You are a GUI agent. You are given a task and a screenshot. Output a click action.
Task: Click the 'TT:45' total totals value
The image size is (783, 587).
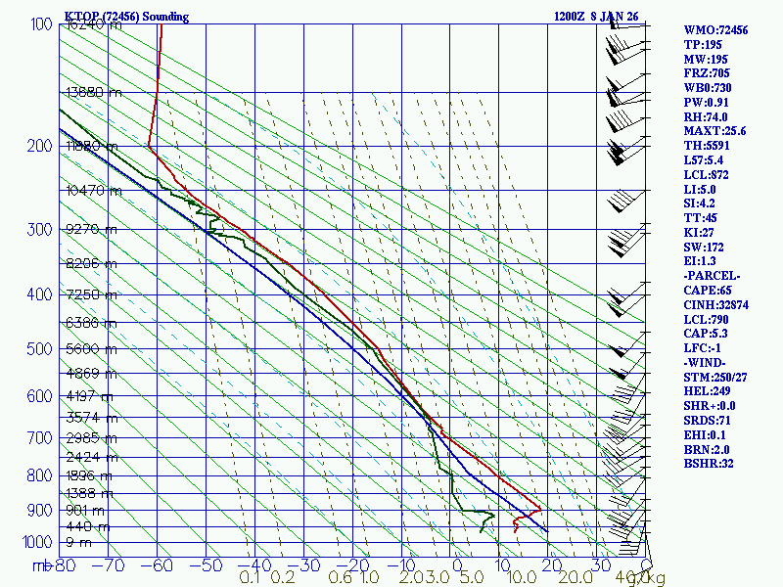click(x=700, y=218)
